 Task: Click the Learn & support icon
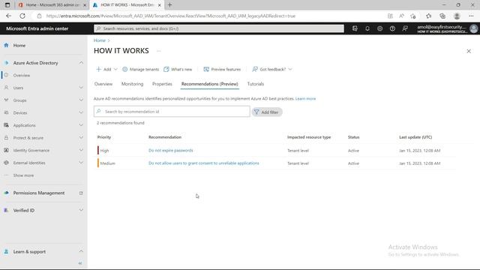tap(6, 252)
